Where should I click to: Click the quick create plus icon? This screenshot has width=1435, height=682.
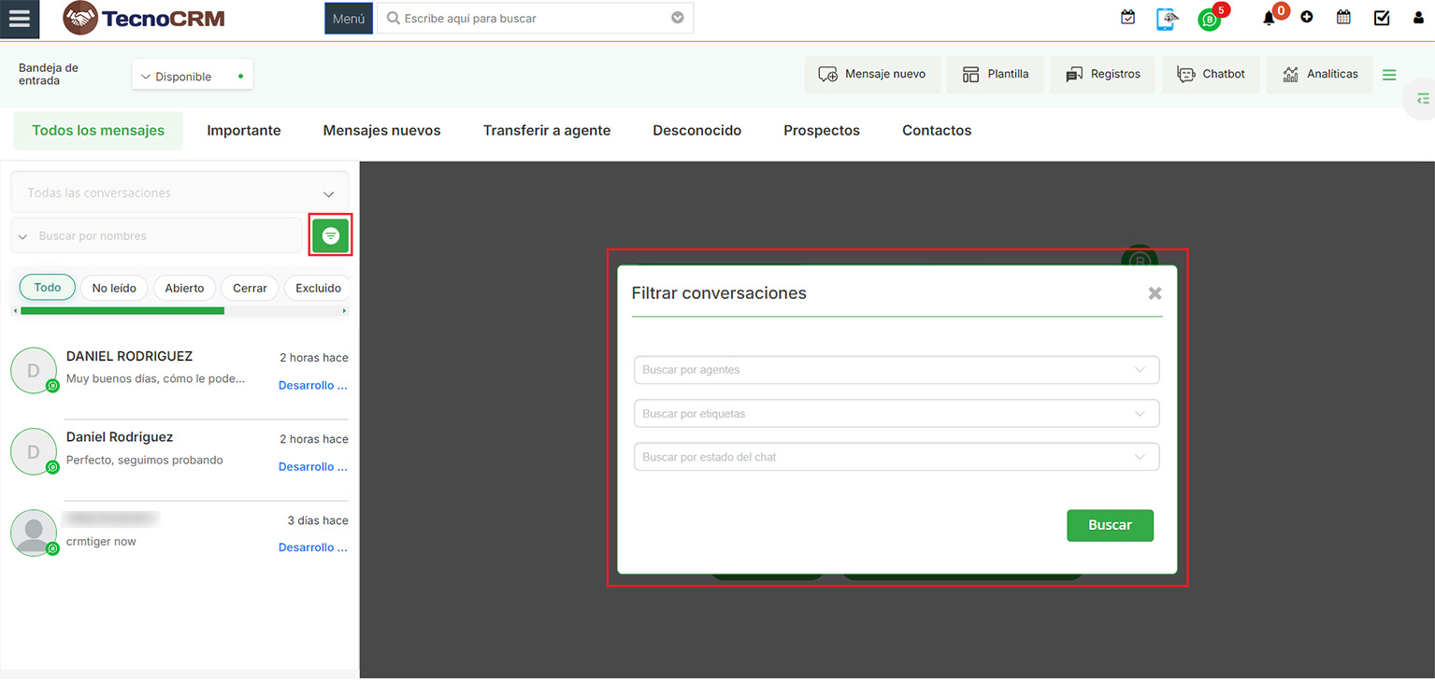pyautogui.click(x=1307, y=18)
